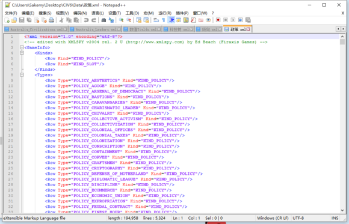Close the Australia_Leaders.xml tab
Image resolution: width=349 pixels, height=224 pixels.
[119, 29]
